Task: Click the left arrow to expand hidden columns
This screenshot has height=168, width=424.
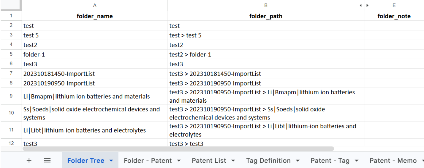Action: click(361, 5)
